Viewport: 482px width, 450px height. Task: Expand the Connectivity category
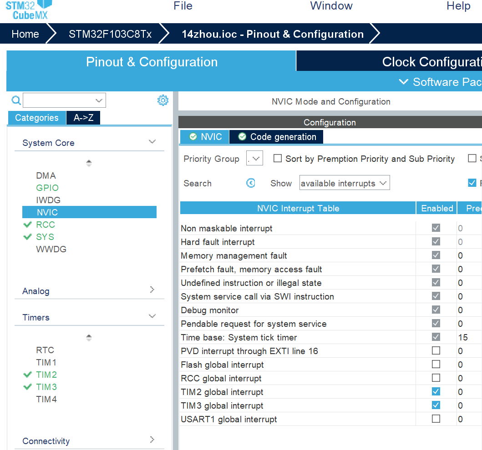click(152, 440)
